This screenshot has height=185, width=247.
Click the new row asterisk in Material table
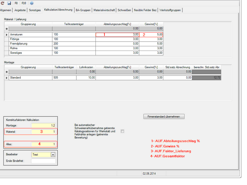6,28
